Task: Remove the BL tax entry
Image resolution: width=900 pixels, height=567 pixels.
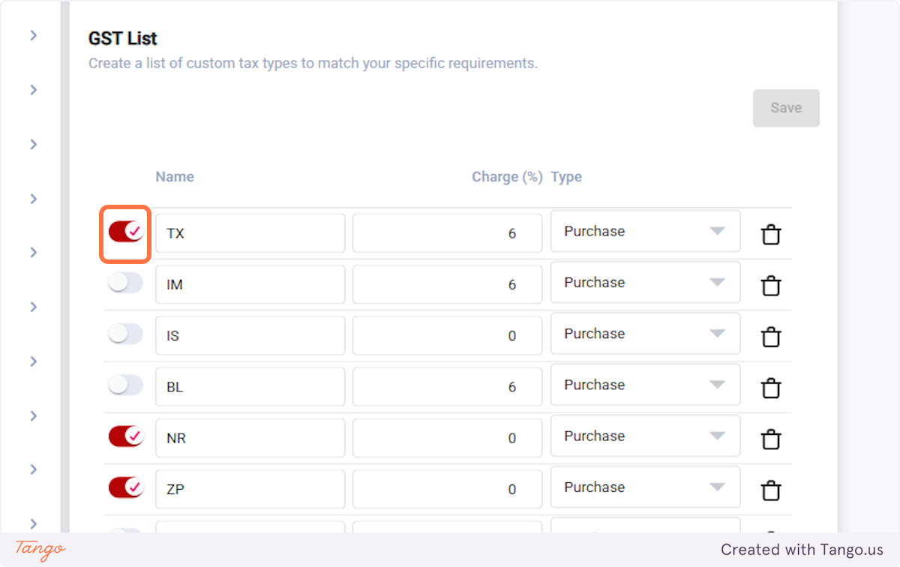Action: 771,388
